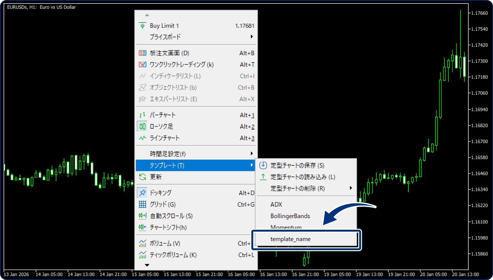
Task: Refresh the chart with the 更新 icon
Action: pos(142,177)
